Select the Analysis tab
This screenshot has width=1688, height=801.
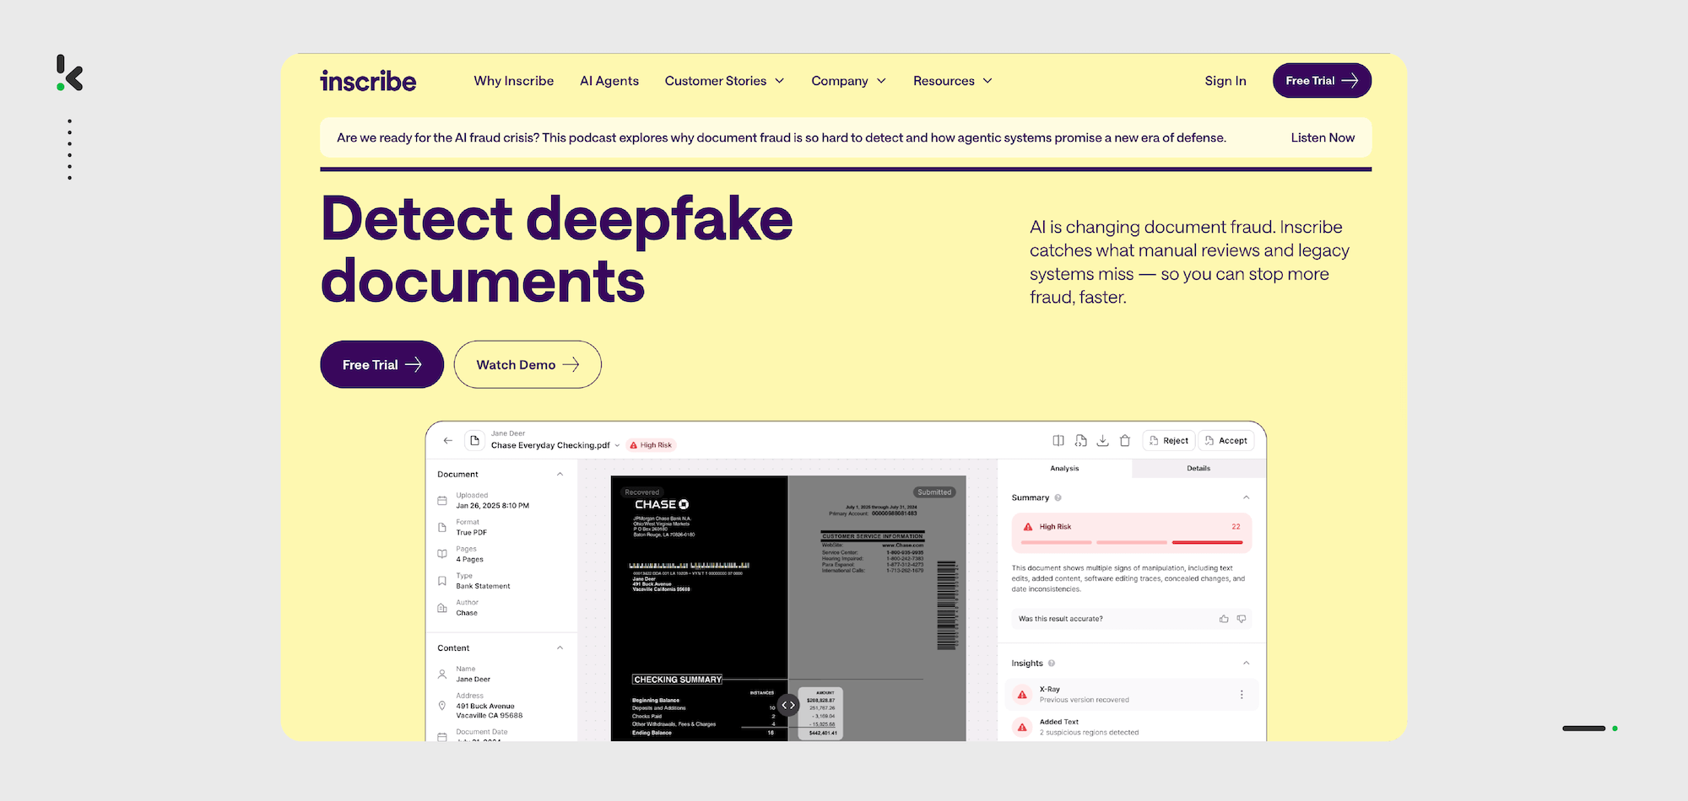[x=1064, y=468]
